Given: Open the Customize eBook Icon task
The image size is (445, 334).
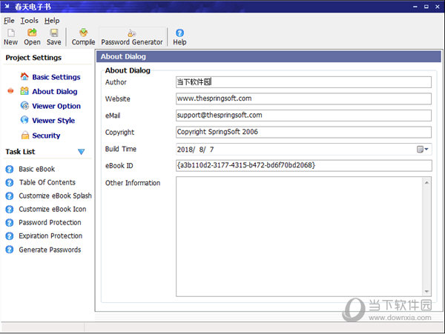Looking at the screenshot, I should pyautogui.click(x=53, y=209).
